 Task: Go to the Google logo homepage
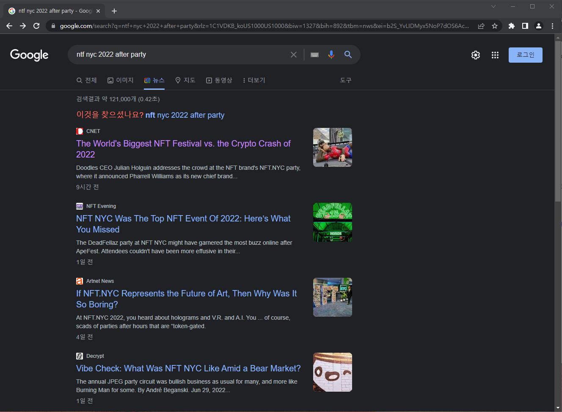(x=29, y=55)
